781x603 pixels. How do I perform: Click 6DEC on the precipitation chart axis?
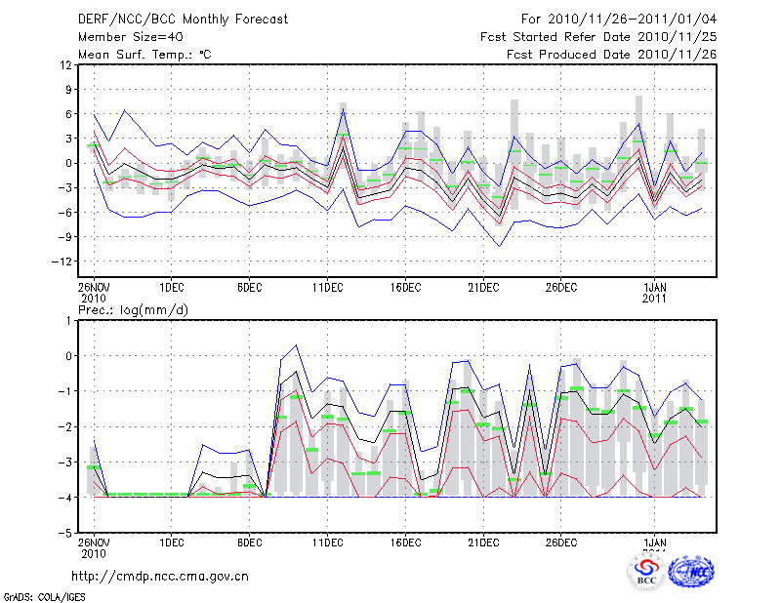point(249,543)
